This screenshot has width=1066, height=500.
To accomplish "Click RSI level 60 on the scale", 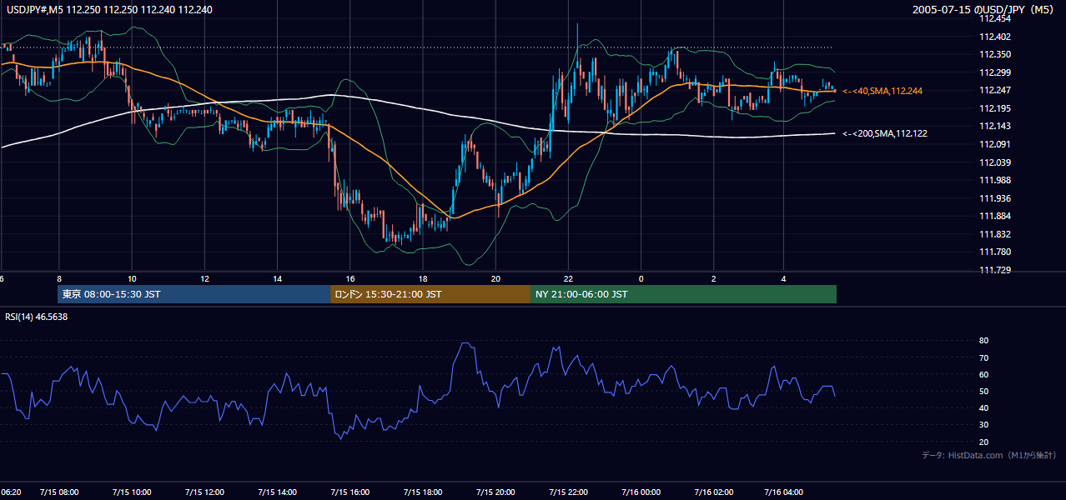I will point(983,374).
